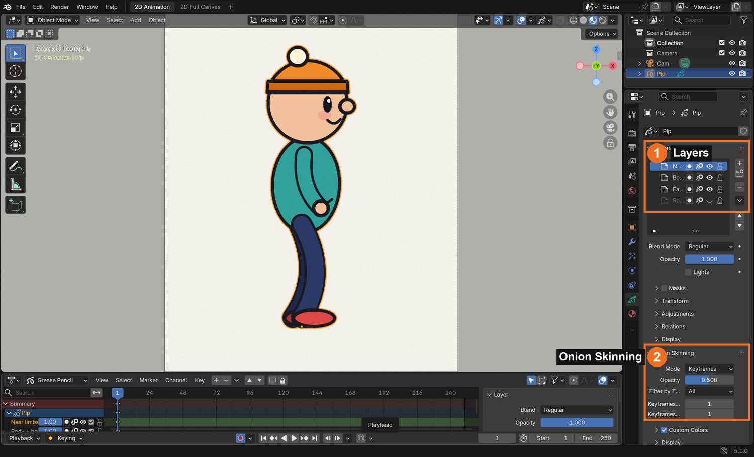The image size is (754, 457).
Task: Enable the Lights checkbox
Action: click(x=688, y=272)
